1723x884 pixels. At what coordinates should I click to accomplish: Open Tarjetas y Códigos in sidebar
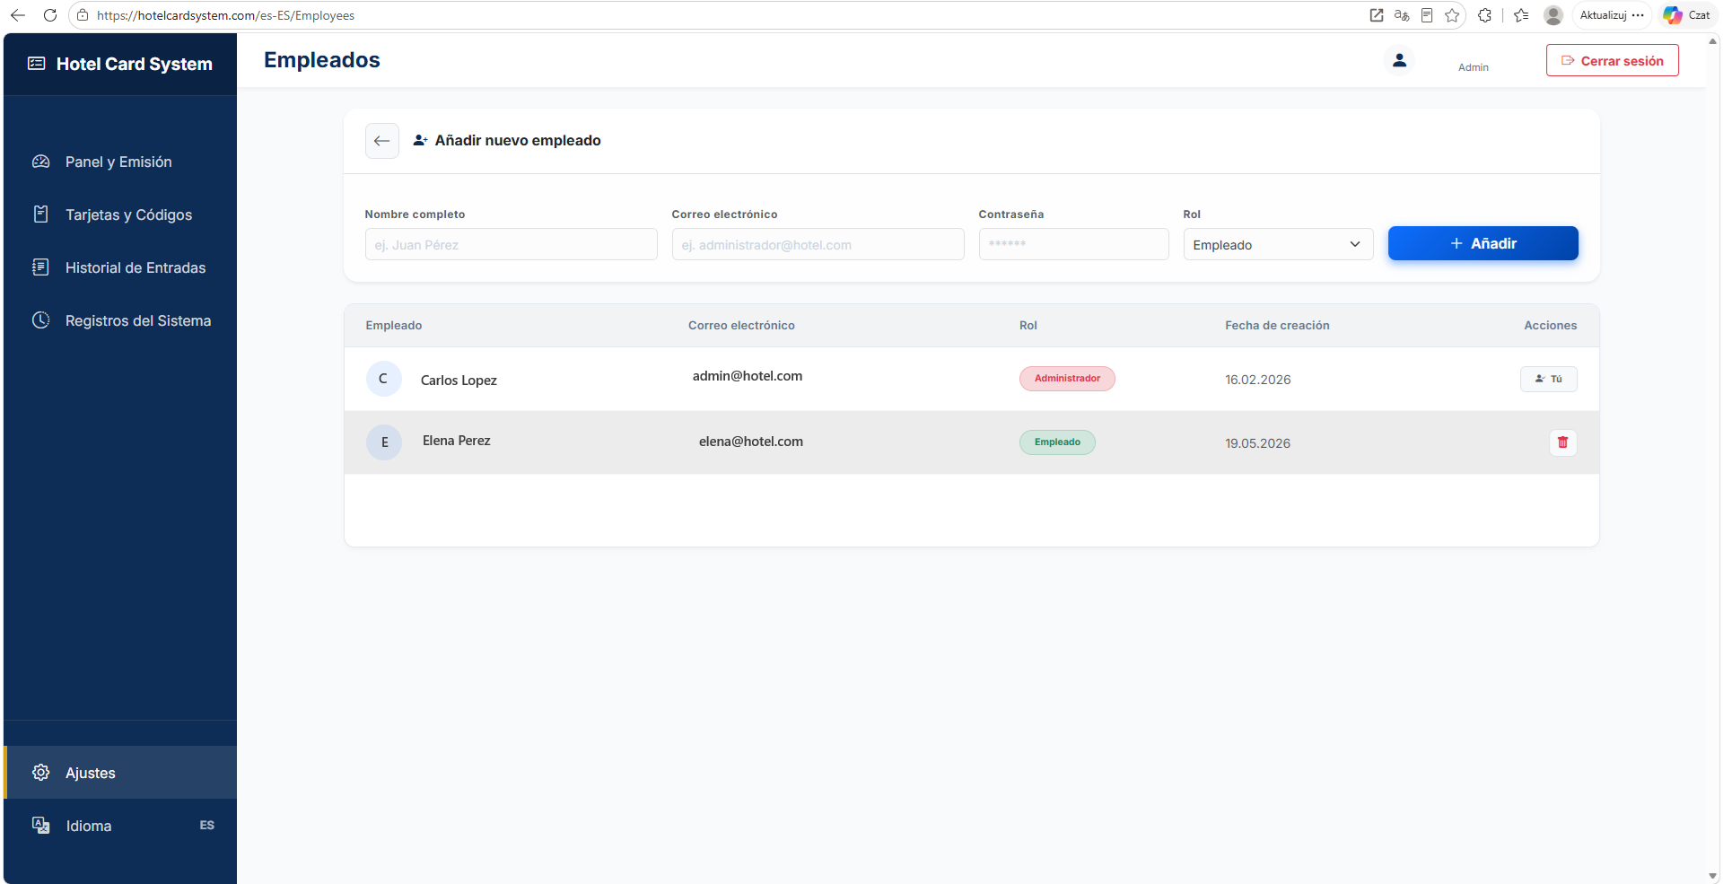[120, 214]
